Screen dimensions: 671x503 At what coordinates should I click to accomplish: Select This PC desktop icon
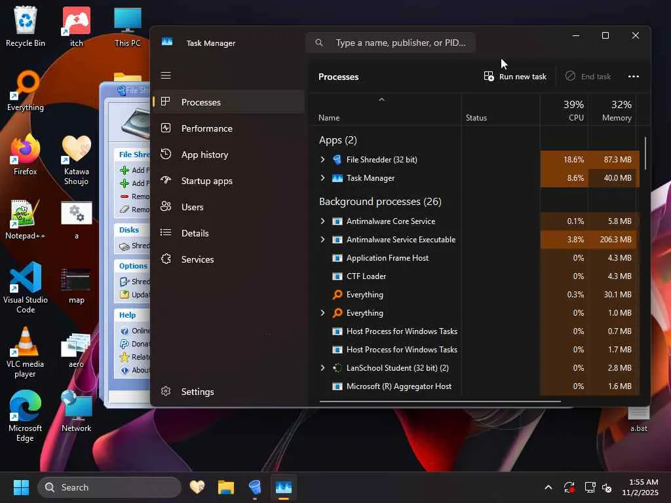click(128, 26)
